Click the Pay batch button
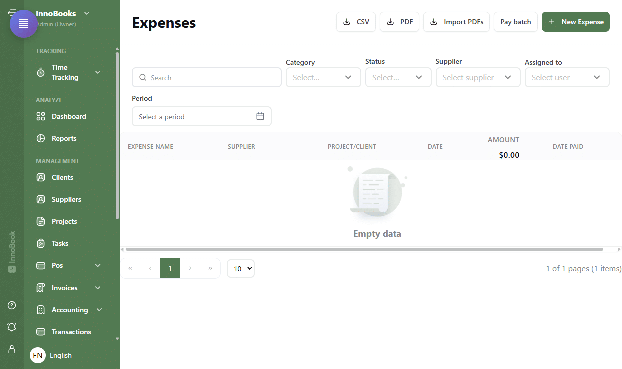 click(516, 22)
